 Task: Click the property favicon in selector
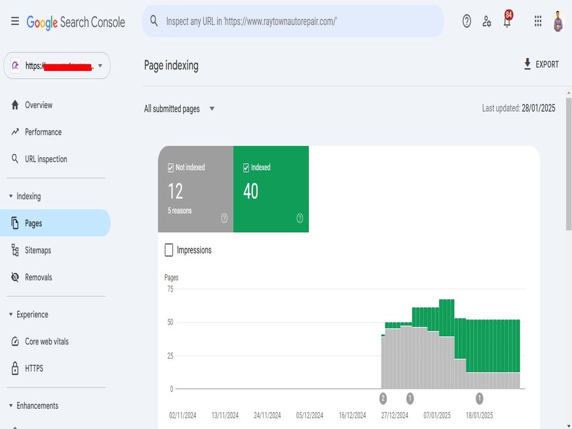coord(15,66)
